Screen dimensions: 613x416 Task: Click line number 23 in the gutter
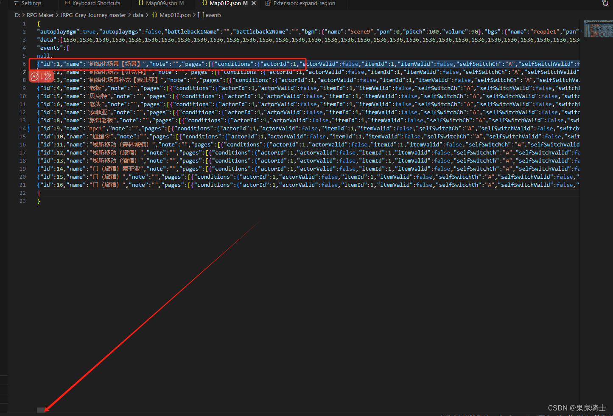click(x=22, y=201)
